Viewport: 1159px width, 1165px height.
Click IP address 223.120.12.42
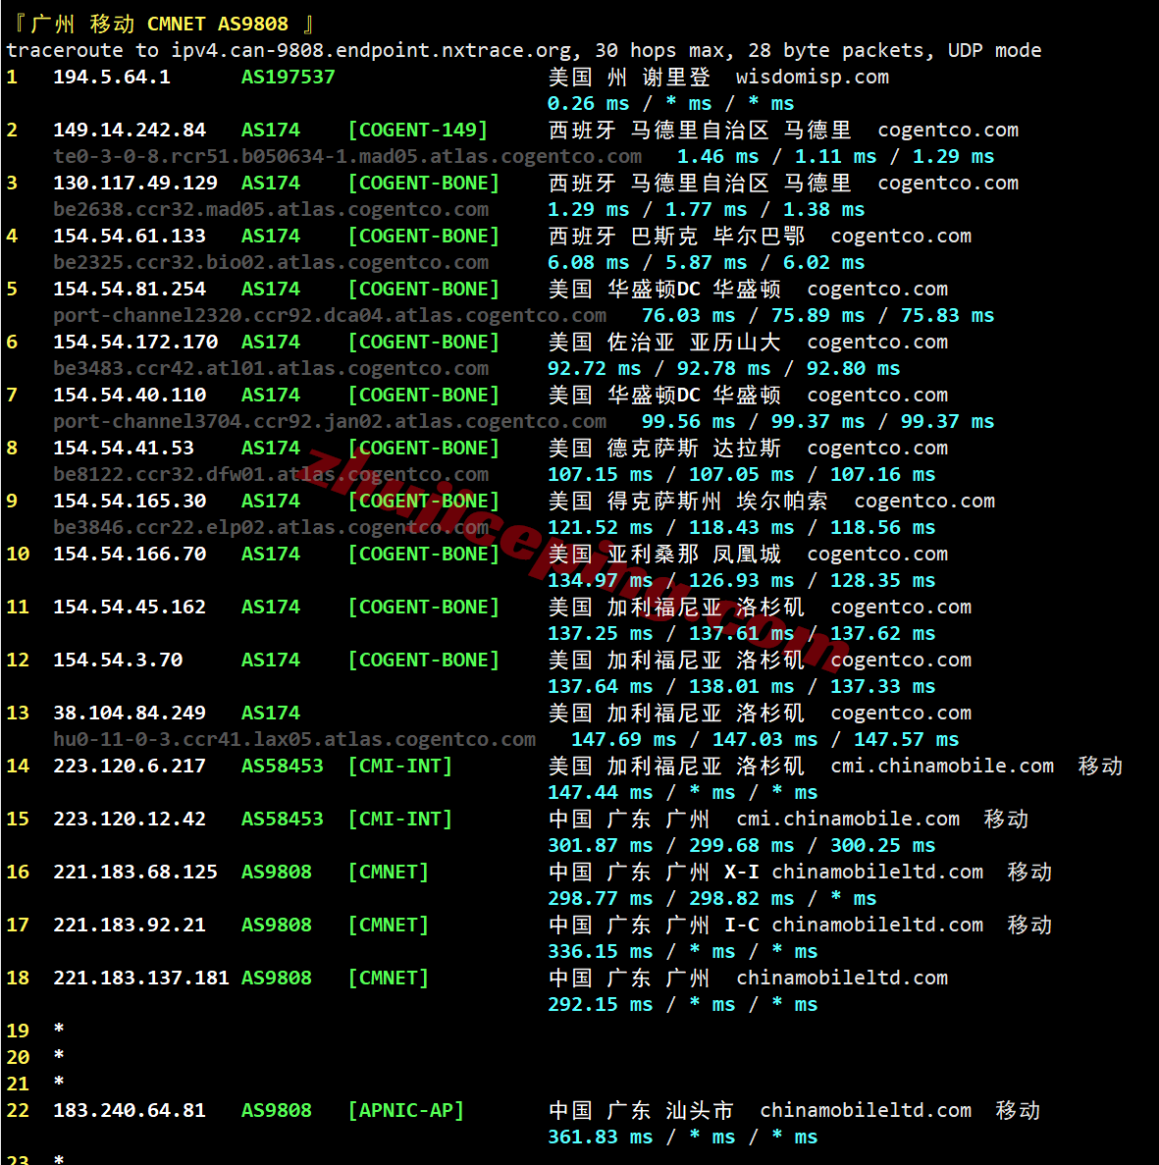point(130,819)
